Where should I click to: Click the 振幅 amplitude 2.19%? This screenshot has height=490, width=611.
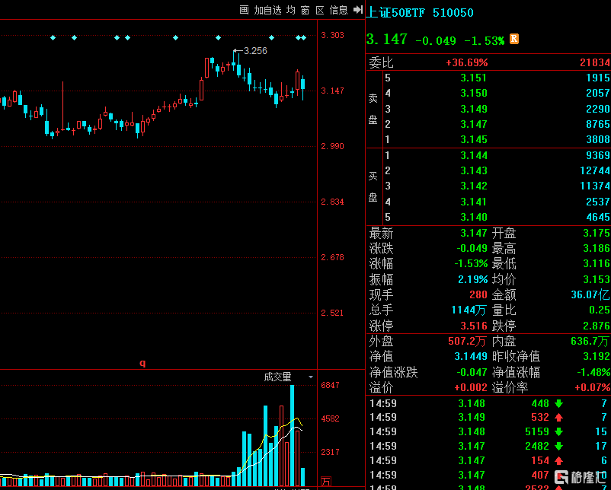pos(472,279)
